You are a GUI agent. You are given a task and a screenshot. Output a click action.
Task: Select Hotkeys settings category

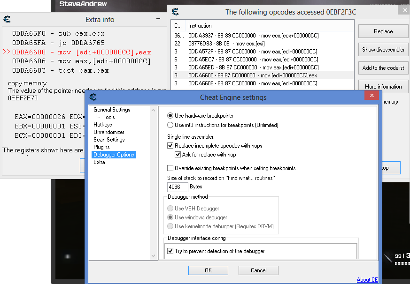tap(102, 125)
